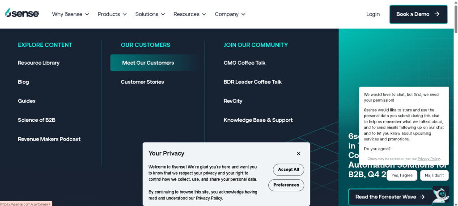Select Meet Our Customers menu item
Screen dimensions: 458x206
click(x=148, y=63)
